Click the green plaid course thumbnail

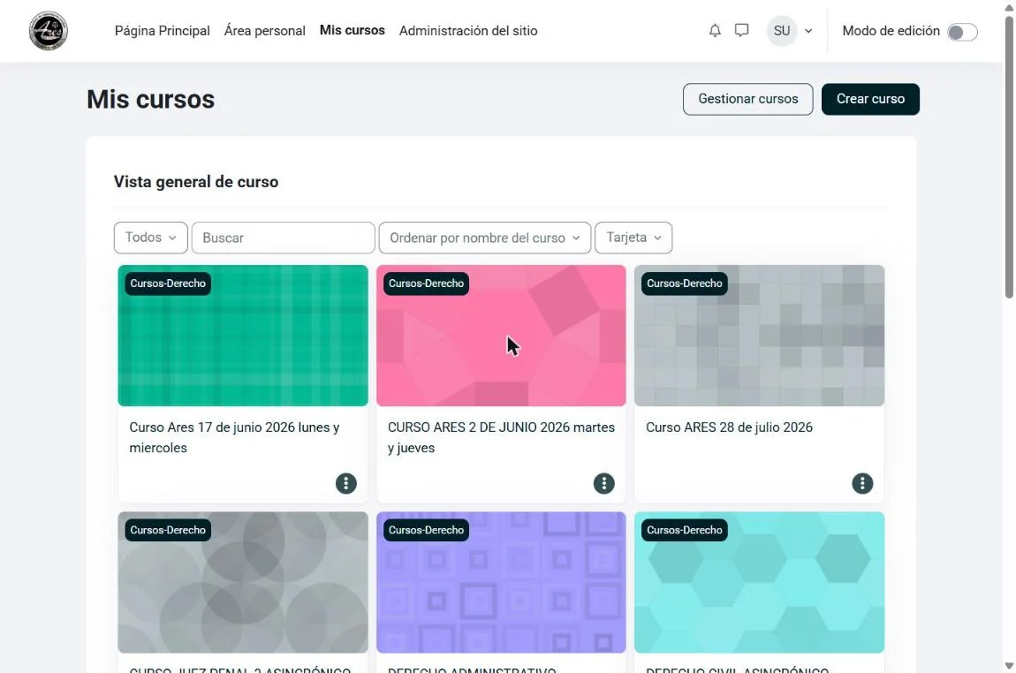243,336
